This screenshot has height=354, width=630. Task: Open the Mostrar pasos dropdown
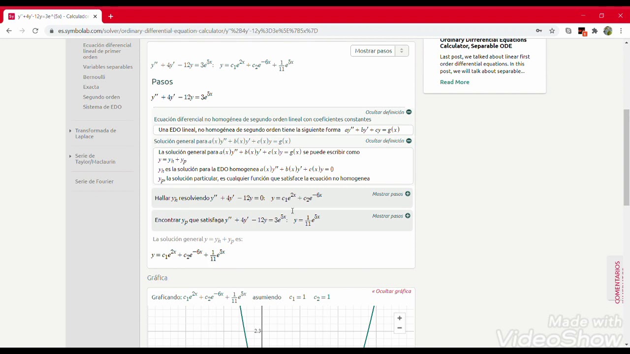coord(379,51)
